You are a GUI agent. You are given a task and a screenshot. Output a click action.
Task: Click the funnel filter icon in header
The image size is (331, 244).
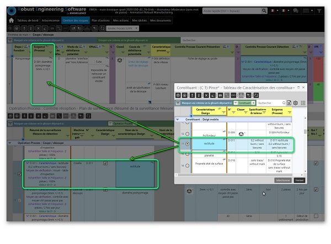(319, 10)
